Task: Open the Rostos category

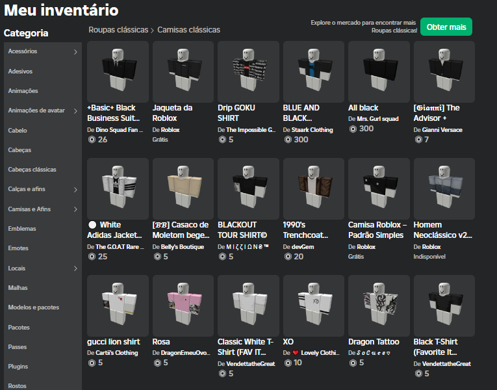Action: (17, 386)
